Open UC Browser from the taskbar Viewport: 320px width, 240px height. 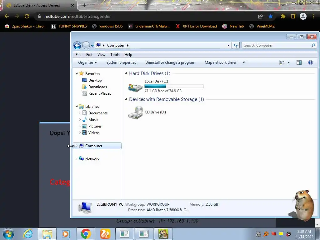[105, 234]
